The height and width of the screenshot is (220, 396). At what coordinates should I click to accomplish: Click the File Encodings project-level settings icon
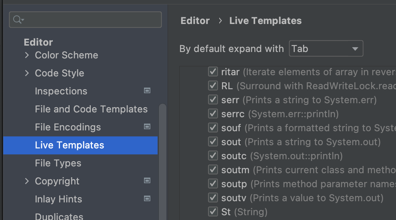coord(147,127)
